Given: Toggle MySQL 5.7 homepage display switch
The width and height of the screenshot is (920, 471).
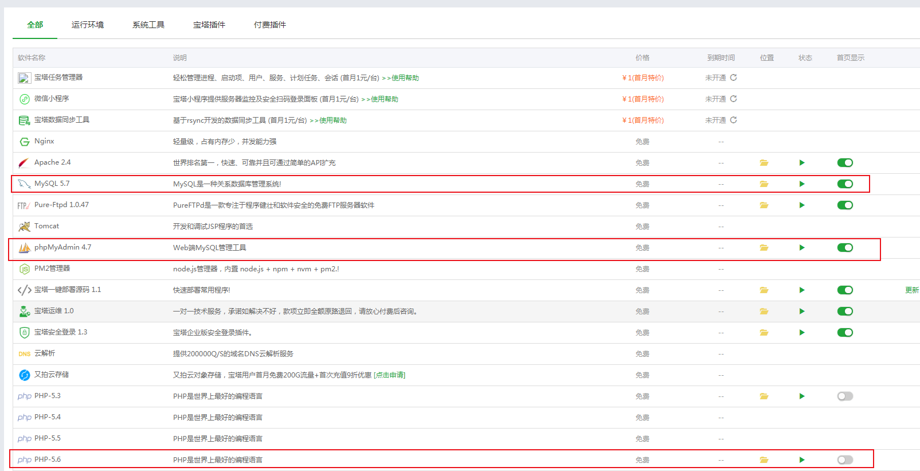Looking at the screenshot, I should tap(845, 184).
